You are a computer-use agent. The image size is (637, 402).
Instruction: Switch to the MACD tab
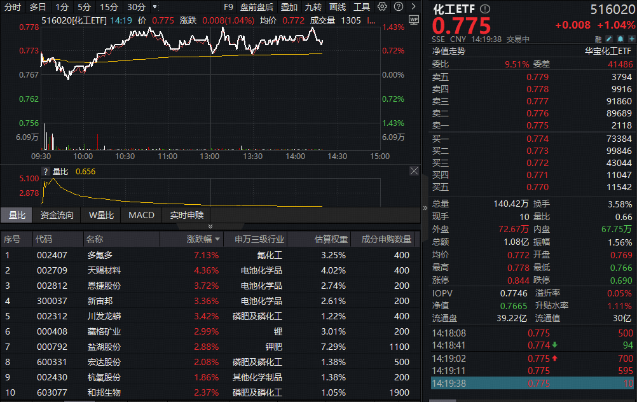[140, 215]
